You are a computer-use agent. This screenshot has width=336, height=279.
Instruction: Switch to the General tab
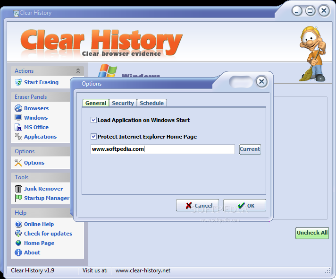point(96,103)
